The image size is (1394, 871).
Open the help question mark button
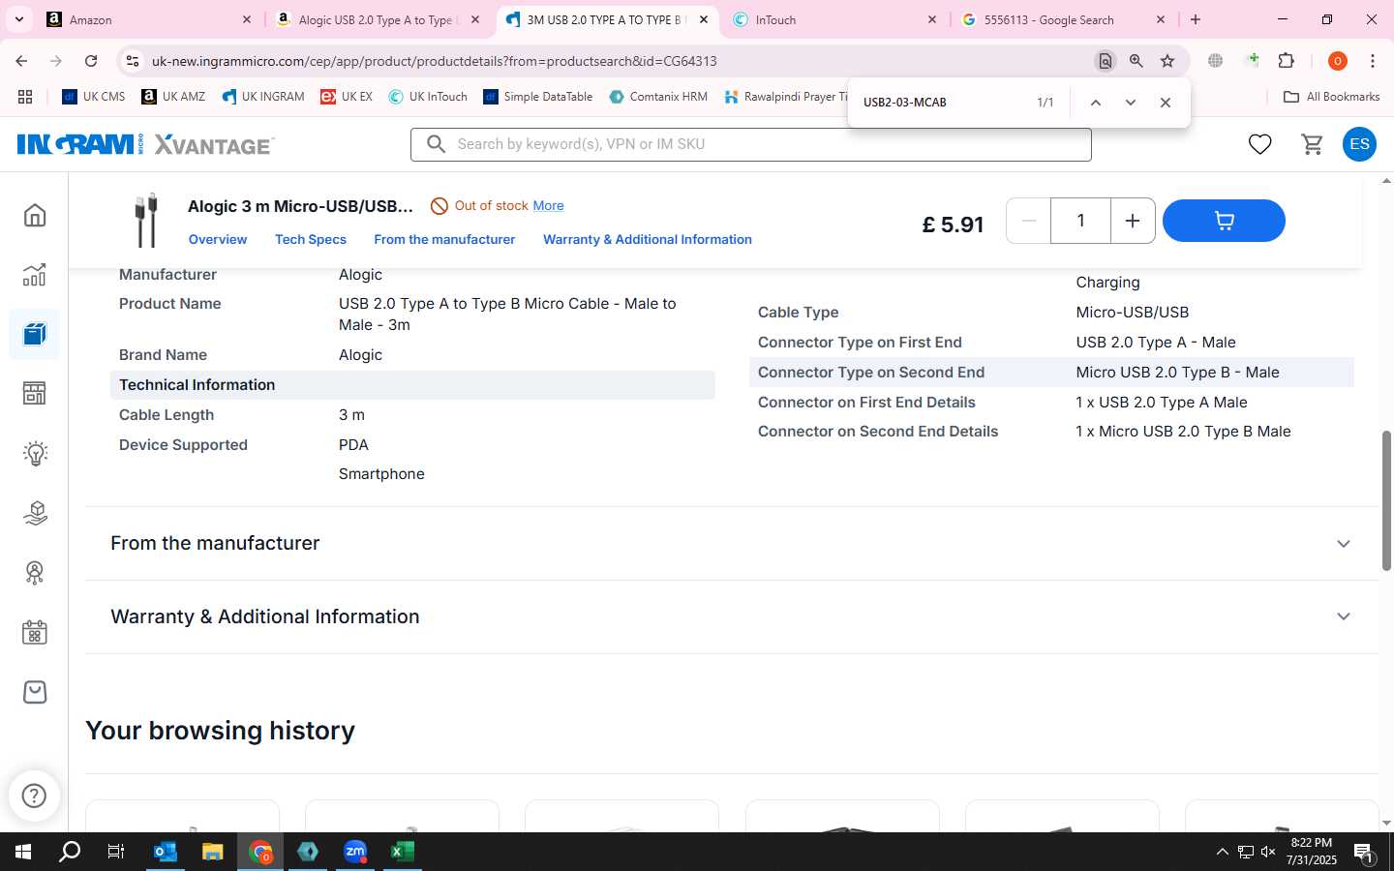click(34, 796)
